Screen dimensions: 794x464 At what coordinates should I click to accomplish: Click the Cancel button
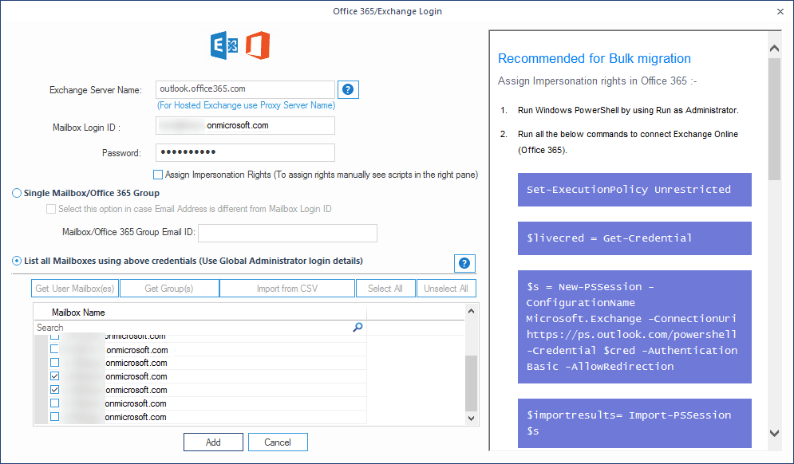(x=278, y=442)
